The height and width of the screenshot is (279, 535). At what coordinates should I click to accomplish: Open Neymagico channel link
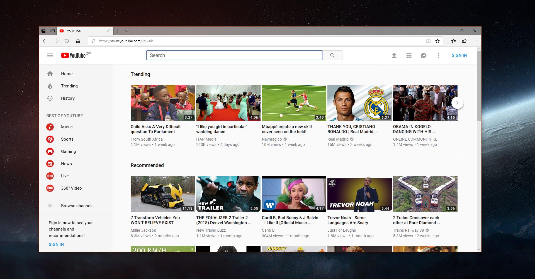[272, 139]
